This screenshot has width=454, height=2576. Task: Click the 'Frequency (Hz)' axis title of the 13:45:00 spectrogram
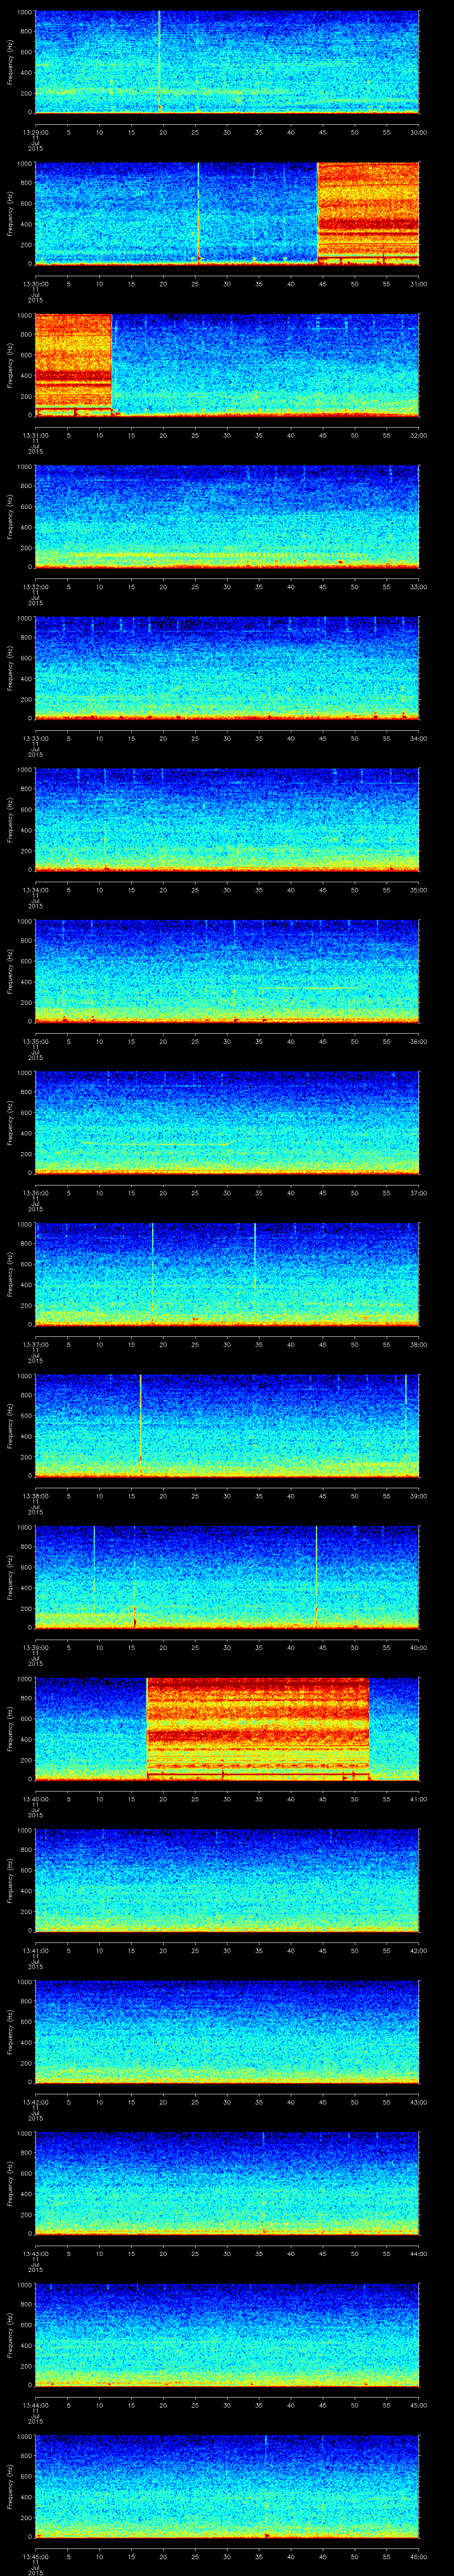[x=10, y=2487]
